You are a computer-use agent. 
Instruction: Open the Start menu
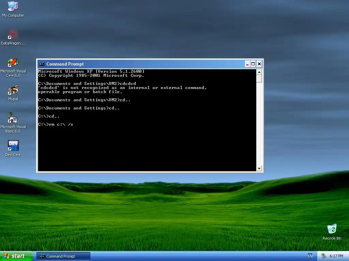tap(16, 256)
